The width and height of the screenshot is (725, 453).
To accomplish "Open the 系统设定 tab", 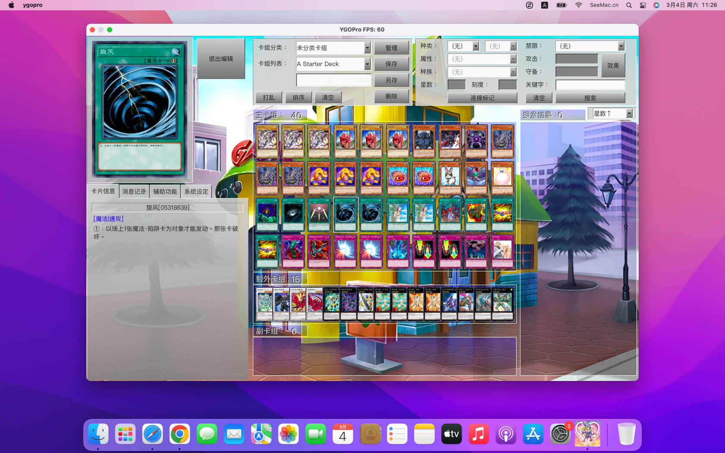I will click(196, 192).
